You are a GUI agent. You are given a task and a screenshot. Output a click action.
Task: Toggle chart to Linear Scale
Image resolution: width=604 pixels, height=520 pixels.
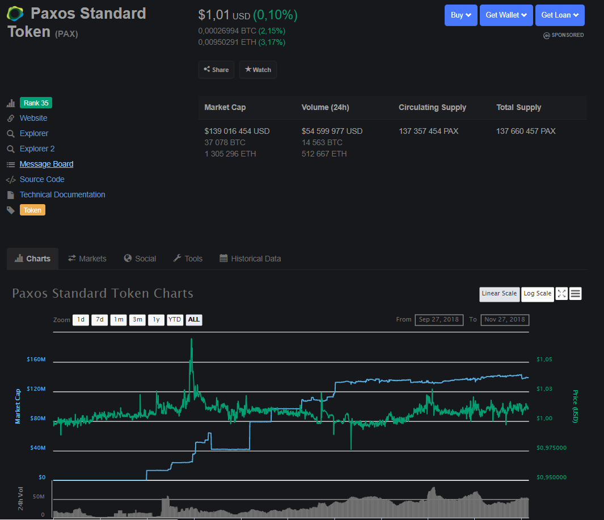coord(499,293)
